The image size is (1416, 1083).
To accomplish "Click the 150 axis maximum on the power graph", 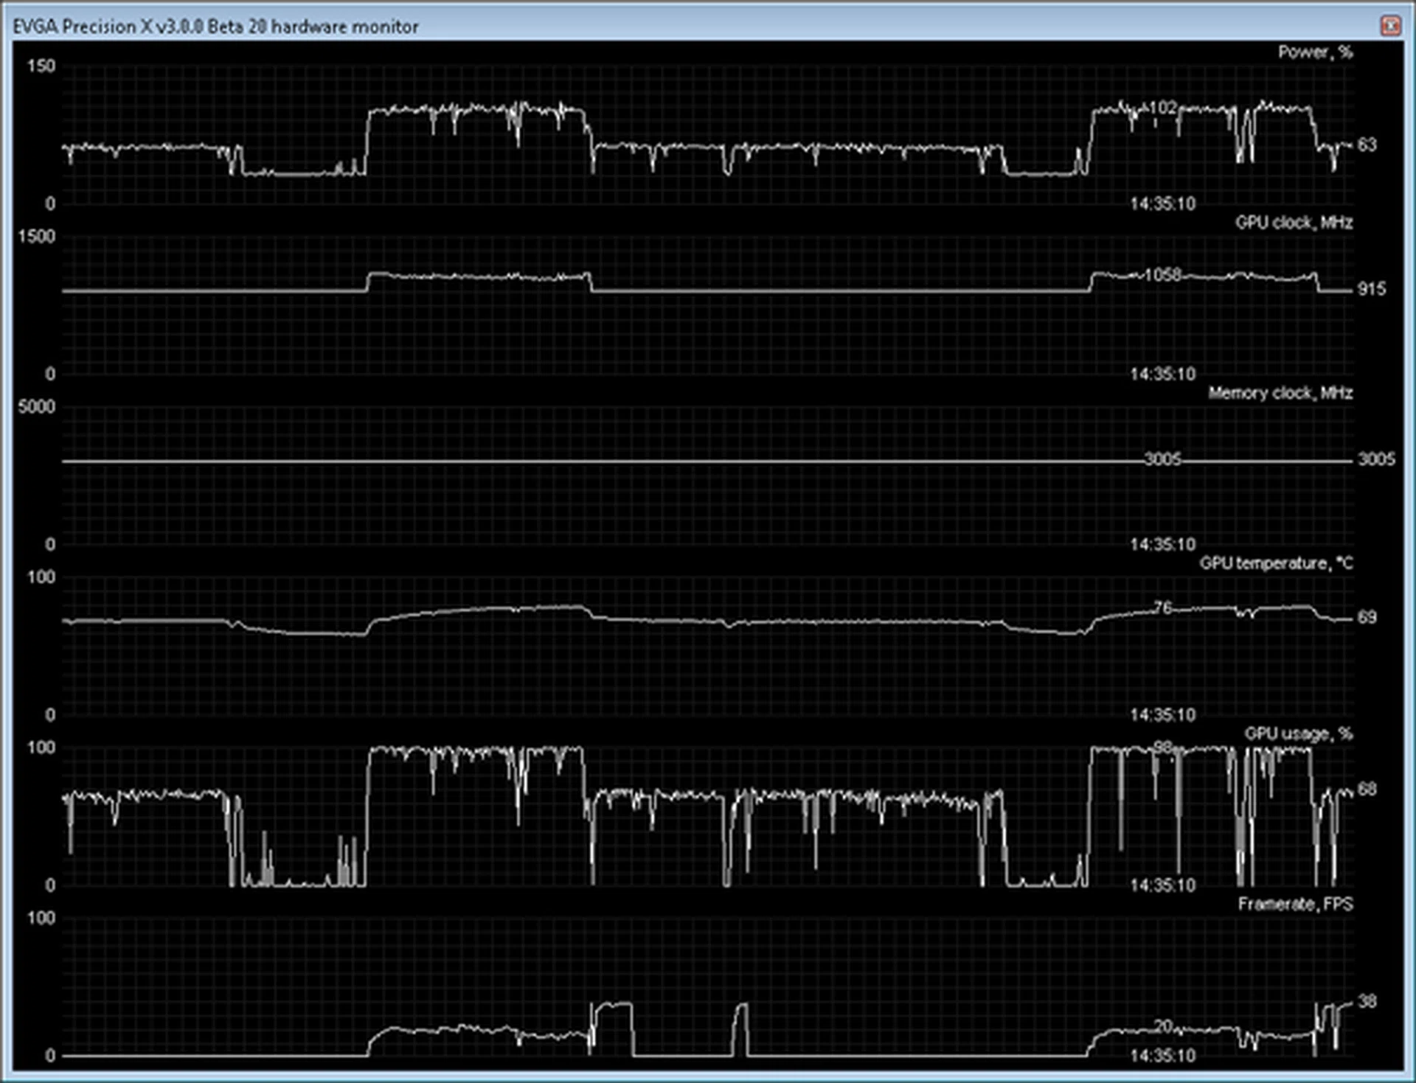I will (x=41, y=66).
